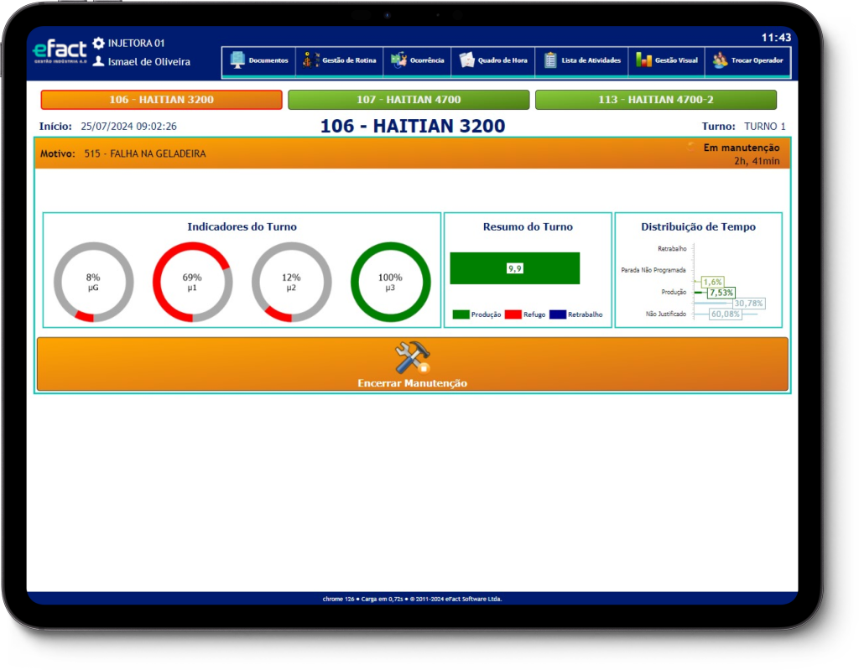Image resolution: width=859 pixels, height=670 pixels.
Task: Open the Documentos menu
Action: point(259,61)
